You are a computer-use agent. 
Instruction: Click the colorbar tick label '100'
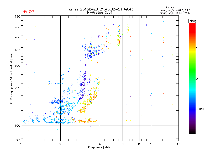point(199,48)
